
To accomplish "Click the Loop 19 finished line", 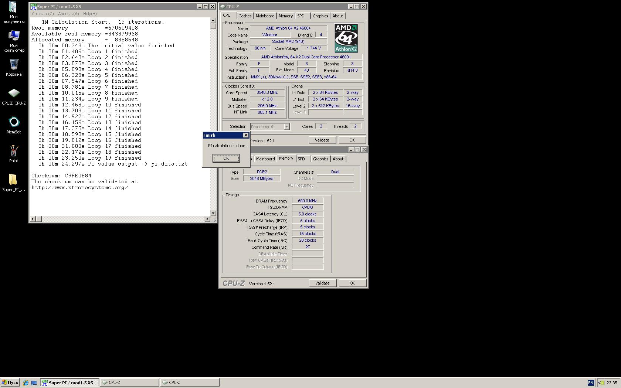I will click(89, 158).
